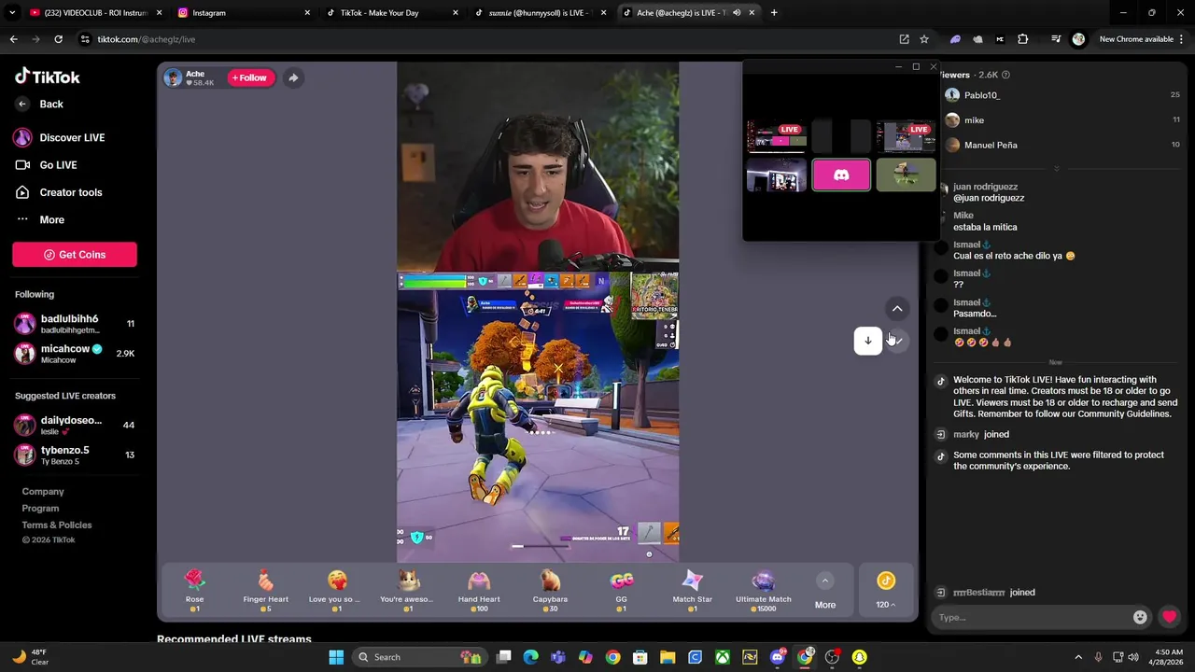
Task: Share the live stream via arrow icon
Action: tap(293, 77)
